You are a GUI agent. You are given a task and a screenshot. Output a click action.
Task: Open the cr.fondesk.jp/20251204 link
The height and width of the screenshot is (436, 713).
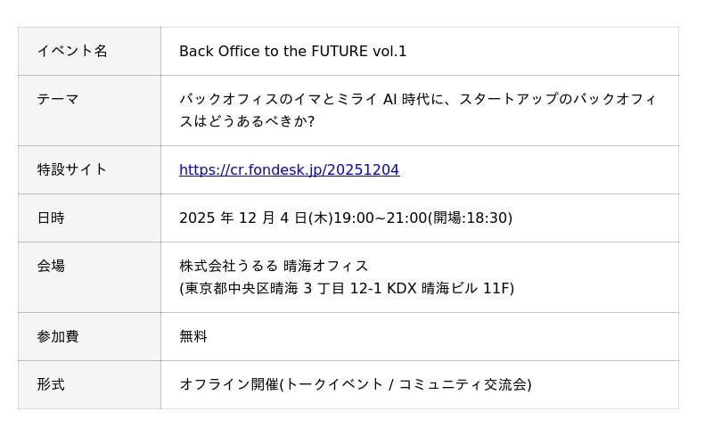289,170
